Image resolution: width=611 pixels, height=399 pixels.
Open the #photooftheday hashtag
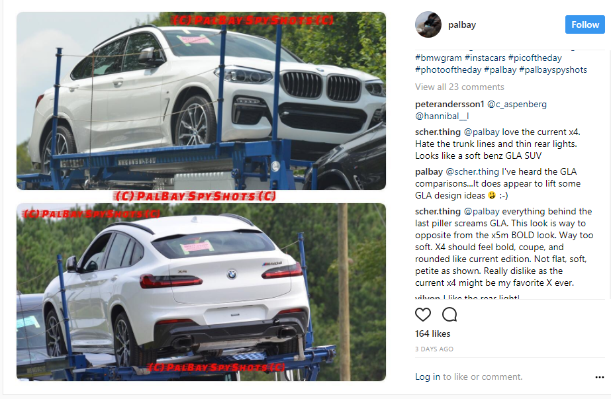(448, 69)
